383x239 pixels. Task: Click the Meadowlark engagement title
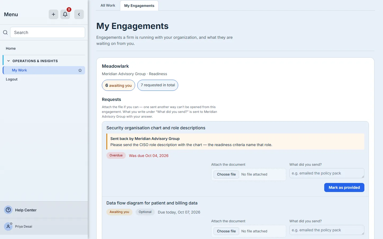(x=115, y=66)
